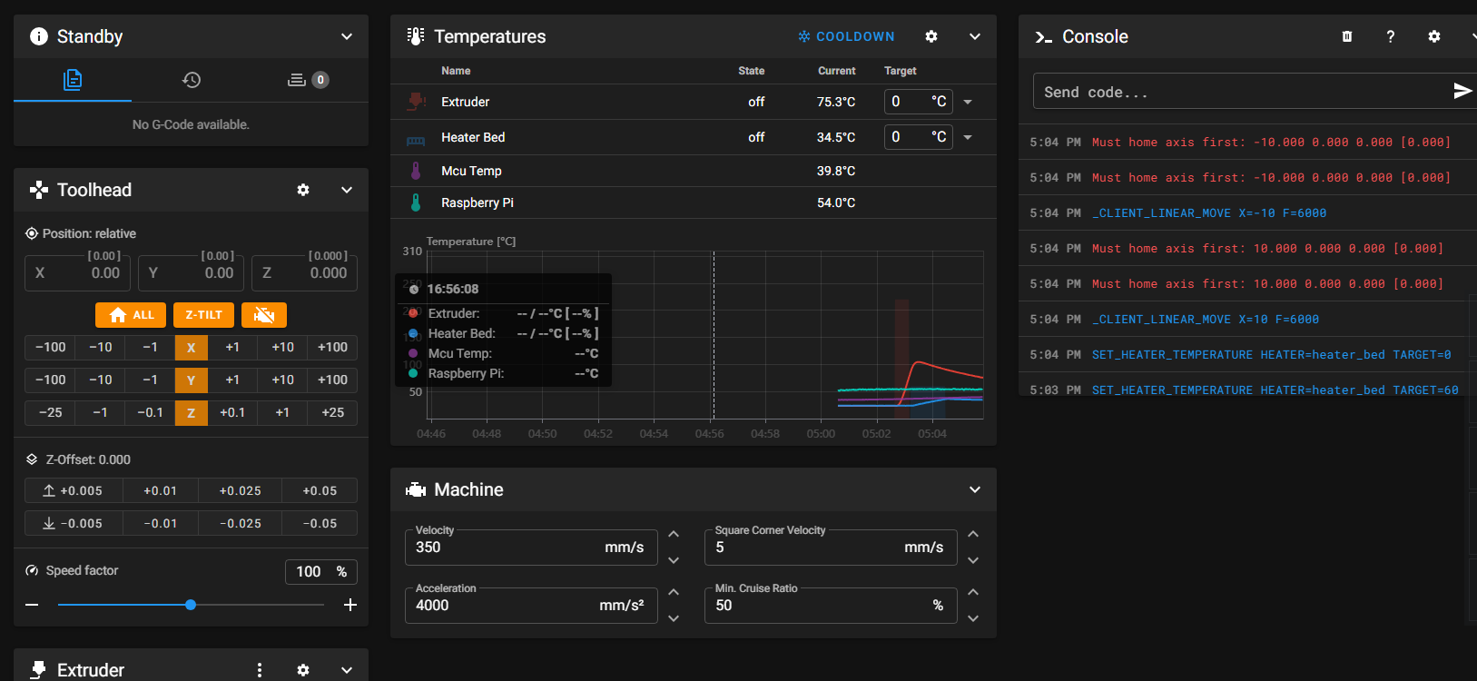Screen dimensions: 1477x681
Task: Collapse the Machine panel
Action: point(975,489)
